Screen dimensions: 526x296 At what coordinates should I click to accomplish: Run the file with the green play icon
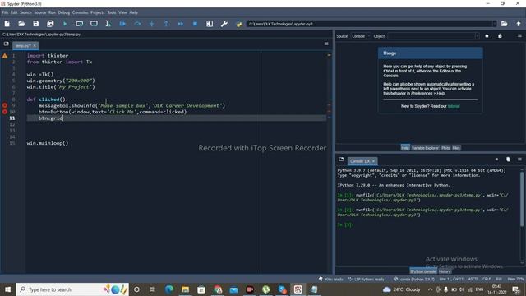[65, 24]
